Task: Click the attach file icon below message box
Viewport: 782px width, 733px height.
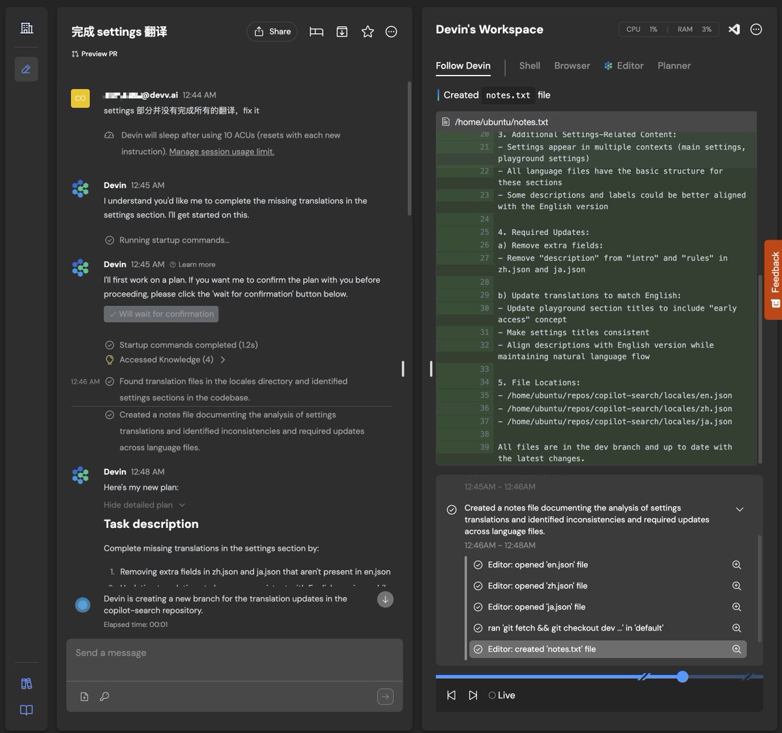Action: pyautogui.click(x=84, y=697)
